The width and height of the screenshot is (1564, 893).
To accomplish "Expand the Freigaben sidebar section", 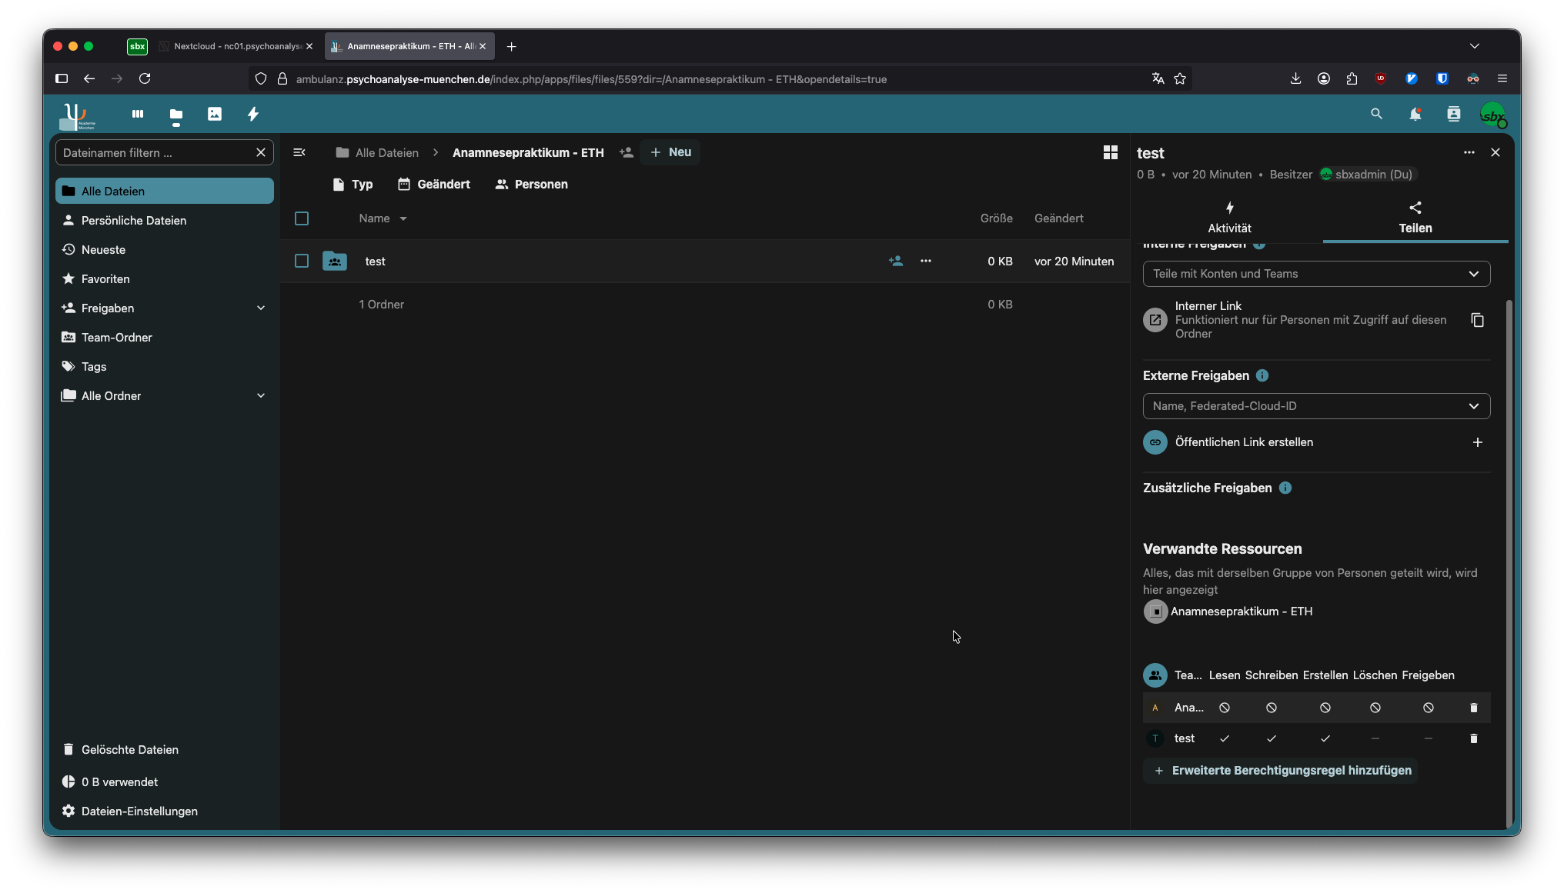I will pyautogui.click(x=261, y=308).
